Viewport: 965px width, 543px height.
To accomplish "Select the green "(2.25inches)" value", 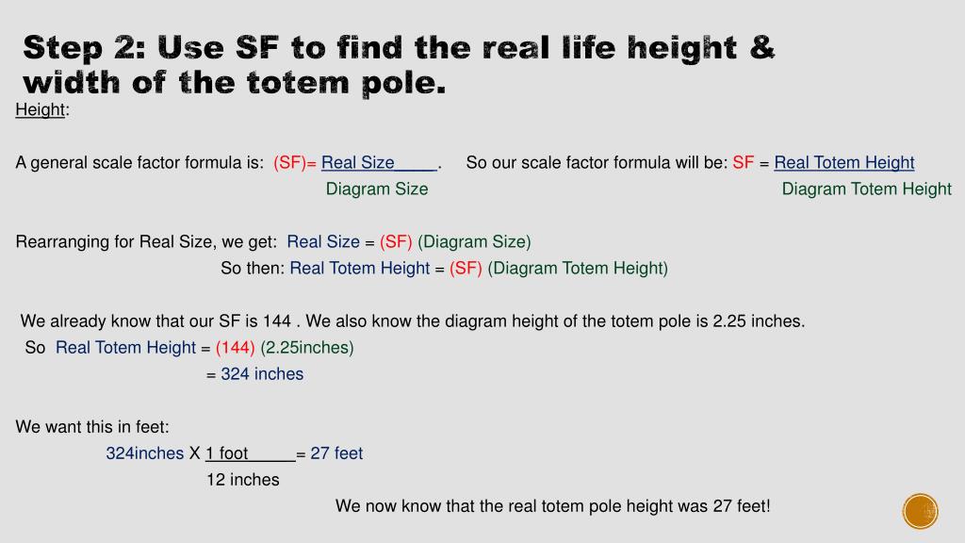I will (307, 348).
